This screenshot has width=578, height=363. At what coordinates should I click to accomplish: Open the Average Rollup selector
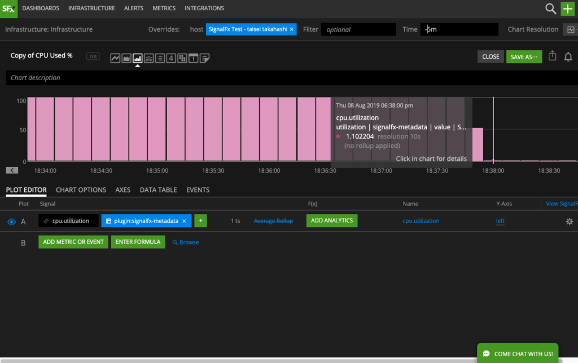273,221
